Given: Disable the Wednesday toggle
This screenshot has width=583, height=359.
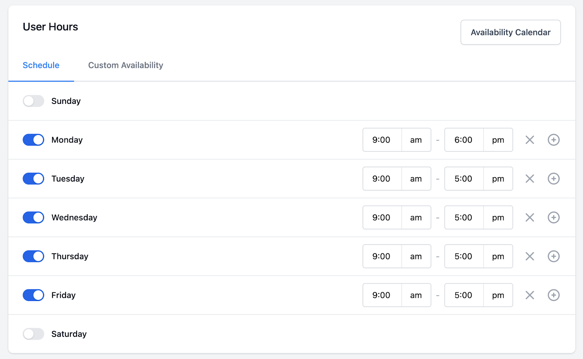Looking at the screenshot, I should [x=34, y=218].
